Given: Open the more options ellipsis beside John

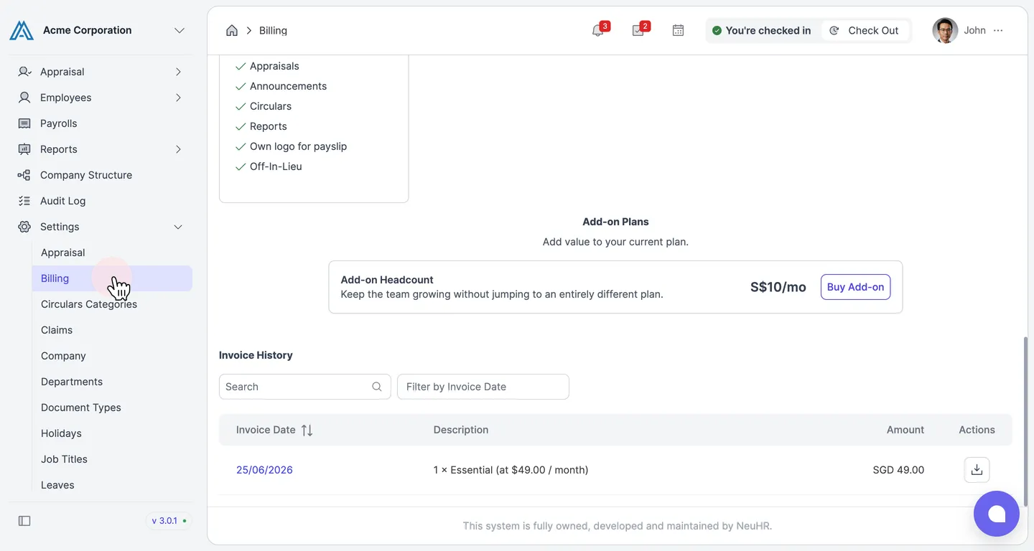Looking at the screenshot, I should [998, 30].
